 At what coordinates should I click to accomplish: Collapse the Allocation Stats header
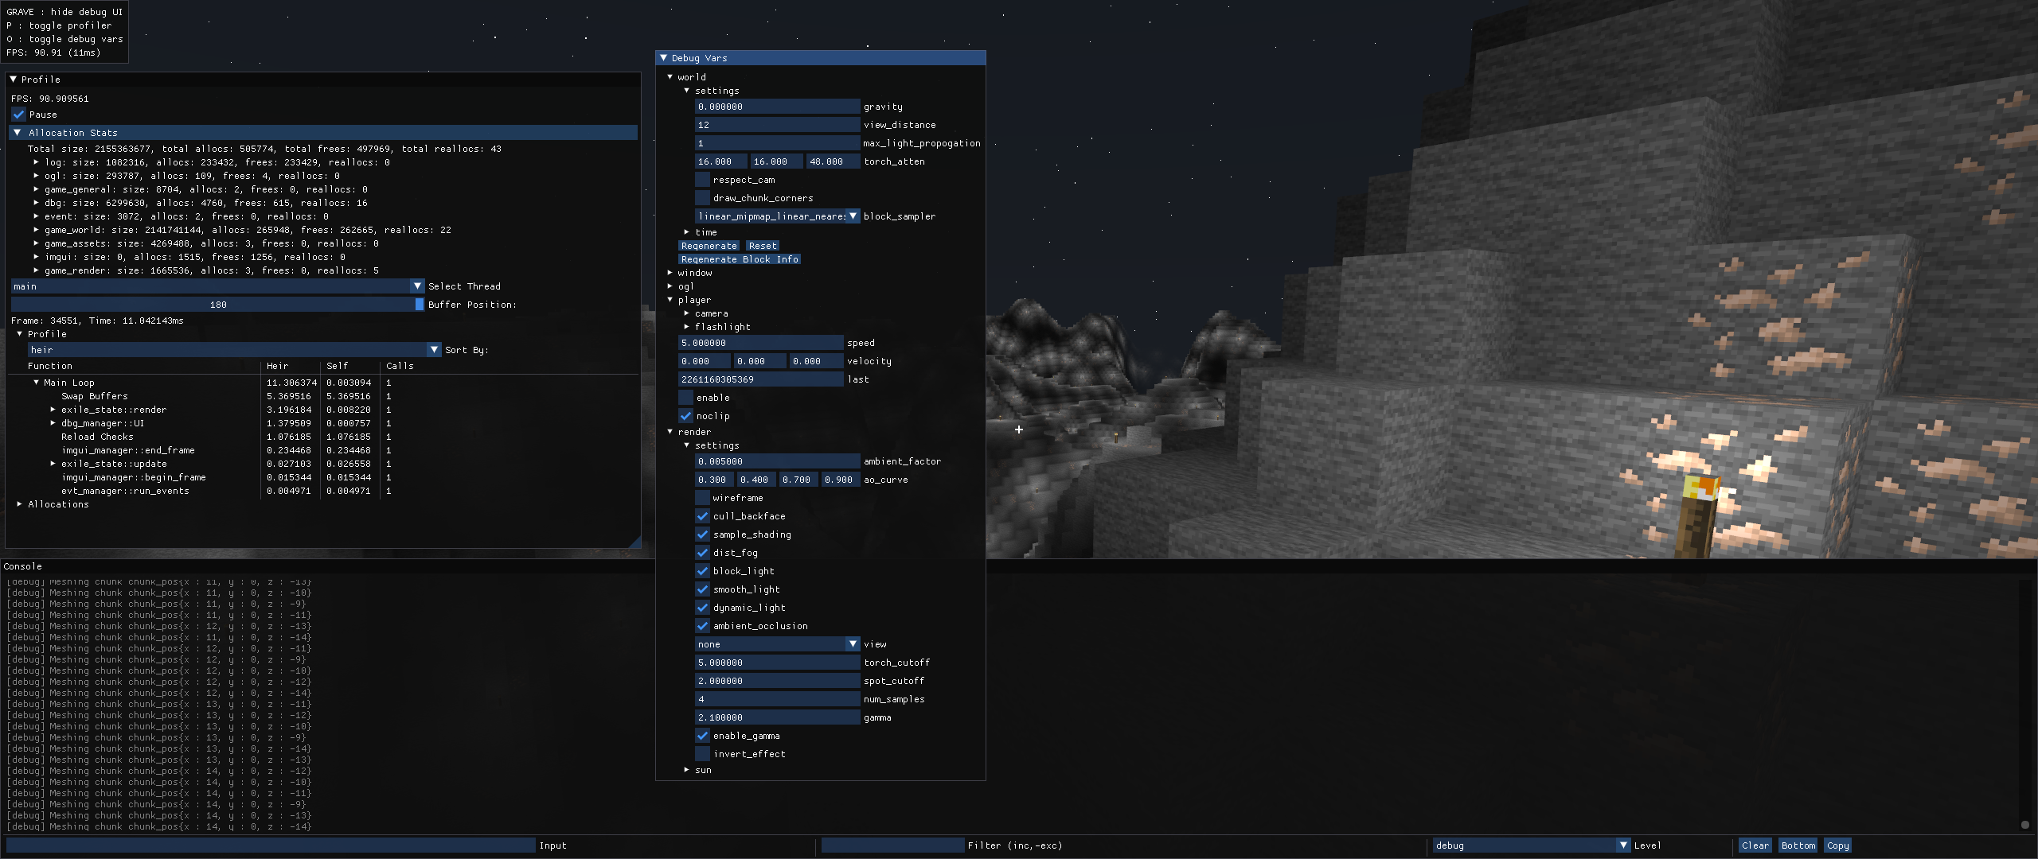click(x=18, y=133)
